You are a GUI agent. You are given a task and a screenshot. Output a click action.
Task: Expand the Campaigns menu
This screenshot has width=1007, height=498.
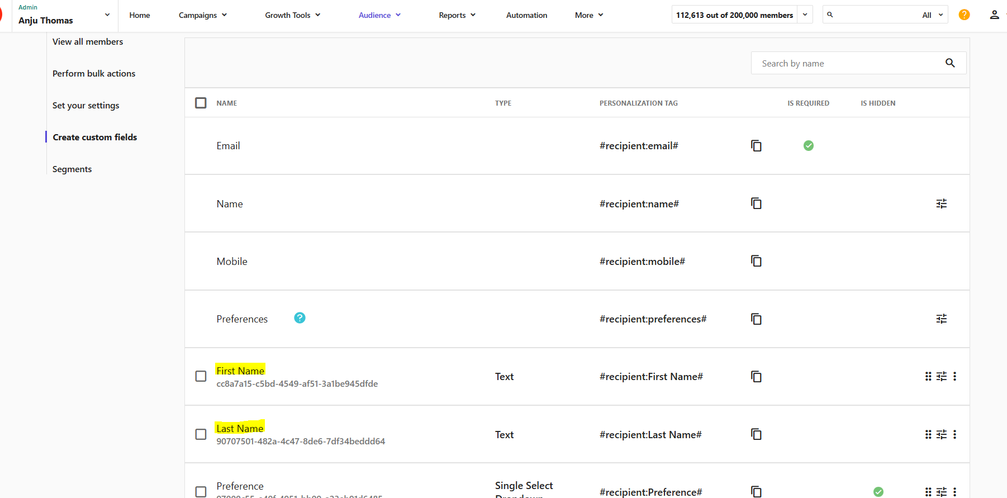click(x=203, y=15)
